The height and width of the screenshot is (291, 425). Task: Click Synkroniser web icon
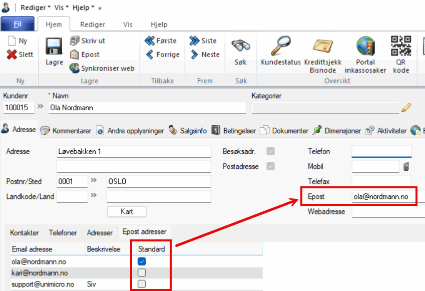(x=74, y=68)
